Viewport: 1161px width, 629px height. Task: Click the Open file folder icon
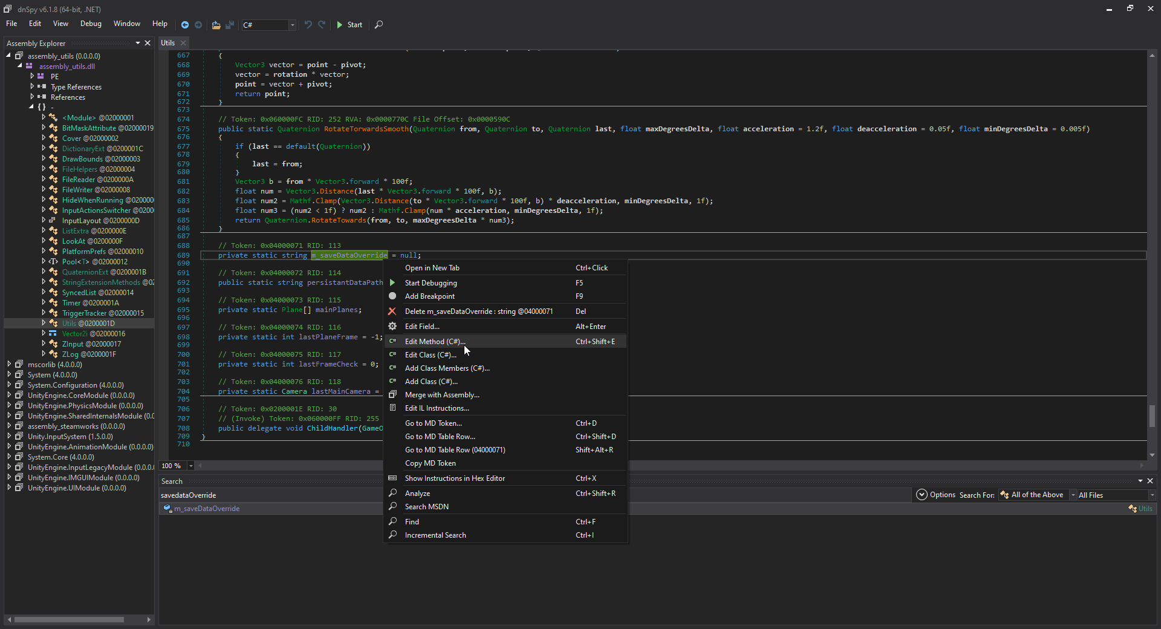coord(216,25)
